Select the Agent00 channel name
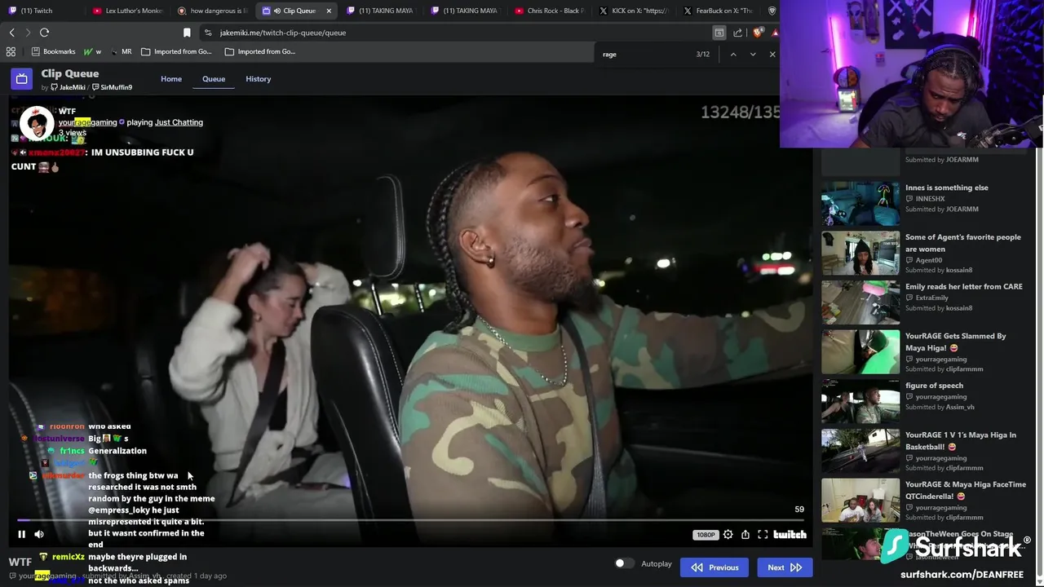 pyautogui.click(x=929, y=260)
